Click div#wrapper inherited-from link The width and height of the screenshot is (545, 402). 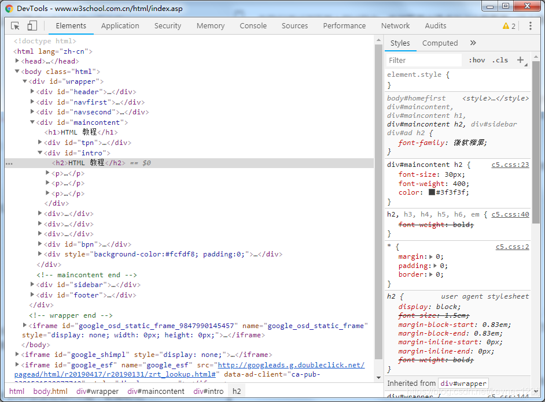click(463, 384)
